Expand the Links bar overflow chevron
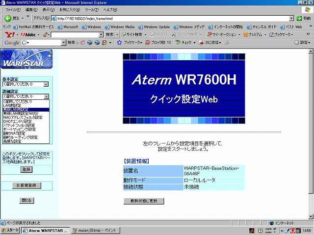Image resolution: width=314 pixels, height=235 pixels. [311, 26]
